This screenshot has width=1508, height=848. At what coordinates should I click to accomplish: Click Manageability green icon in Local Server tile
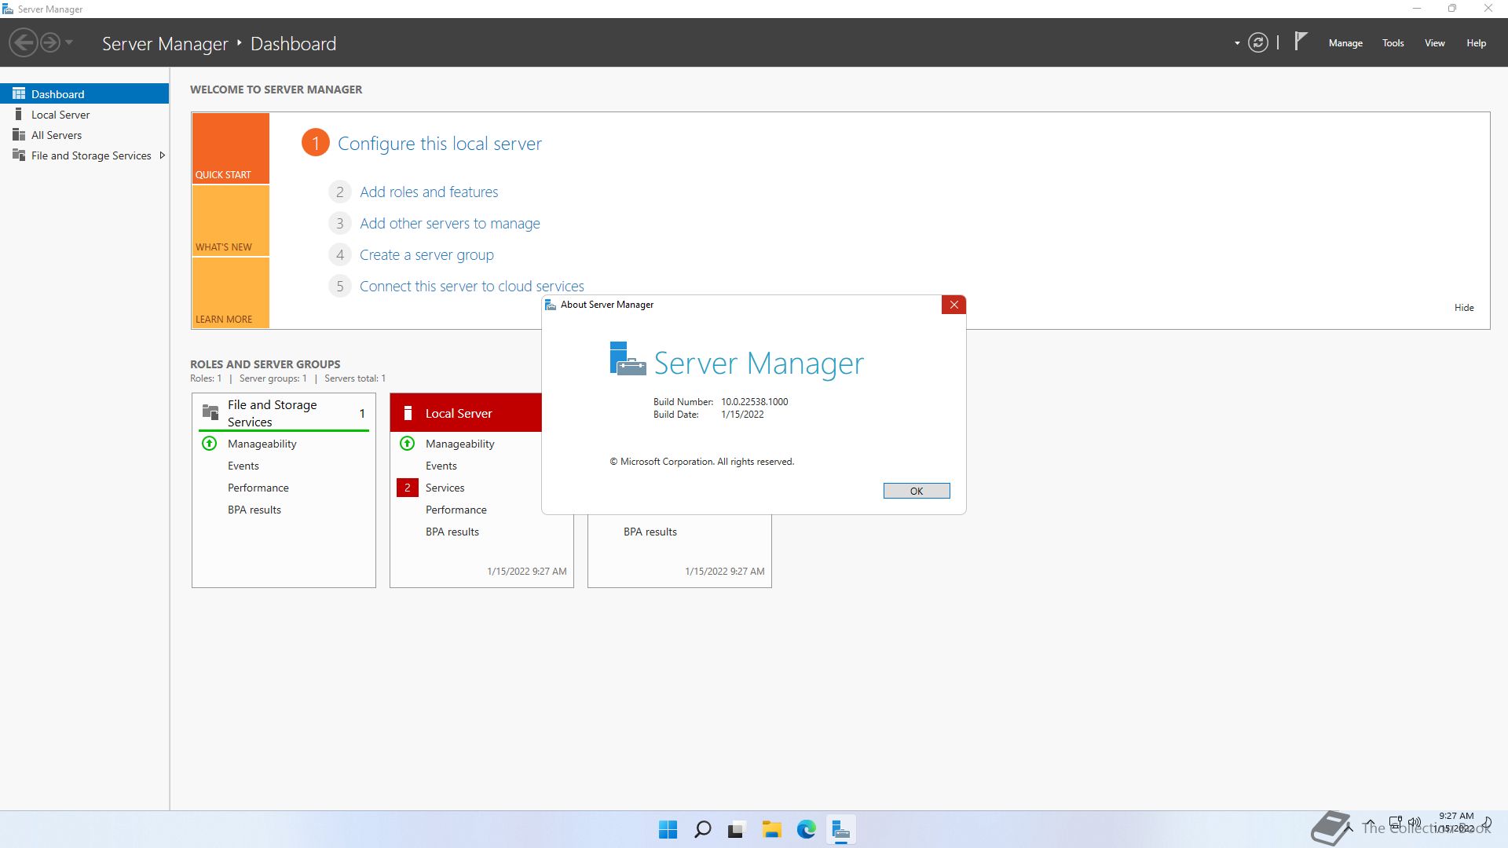click(x=408, y=444)
